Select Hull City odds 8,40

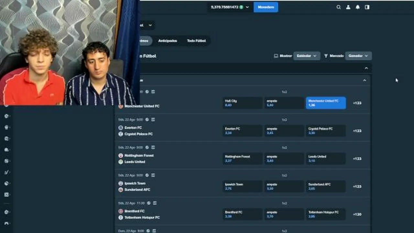pos(242,103)
